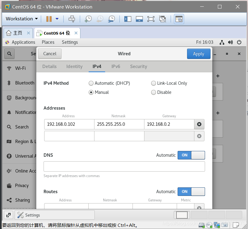Screen dimensions: 248x229
Task: Show or hide the library sidebar
Action: (128, 19)
